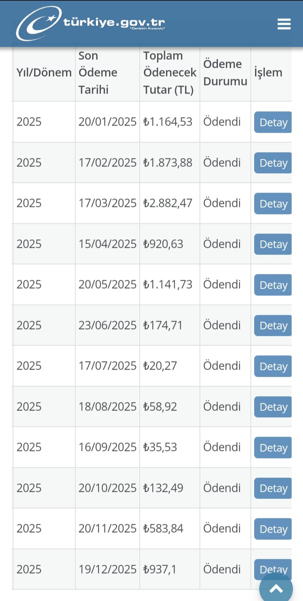The width and height of the screenshot is (303, 601).
Task: Show Detay for ₺35,53 row
Action: pos(273,448)
